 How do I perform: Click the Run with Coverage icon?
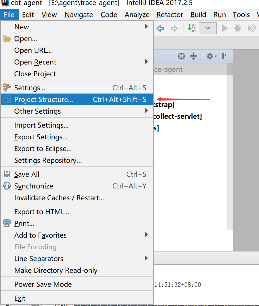(252, 28)
